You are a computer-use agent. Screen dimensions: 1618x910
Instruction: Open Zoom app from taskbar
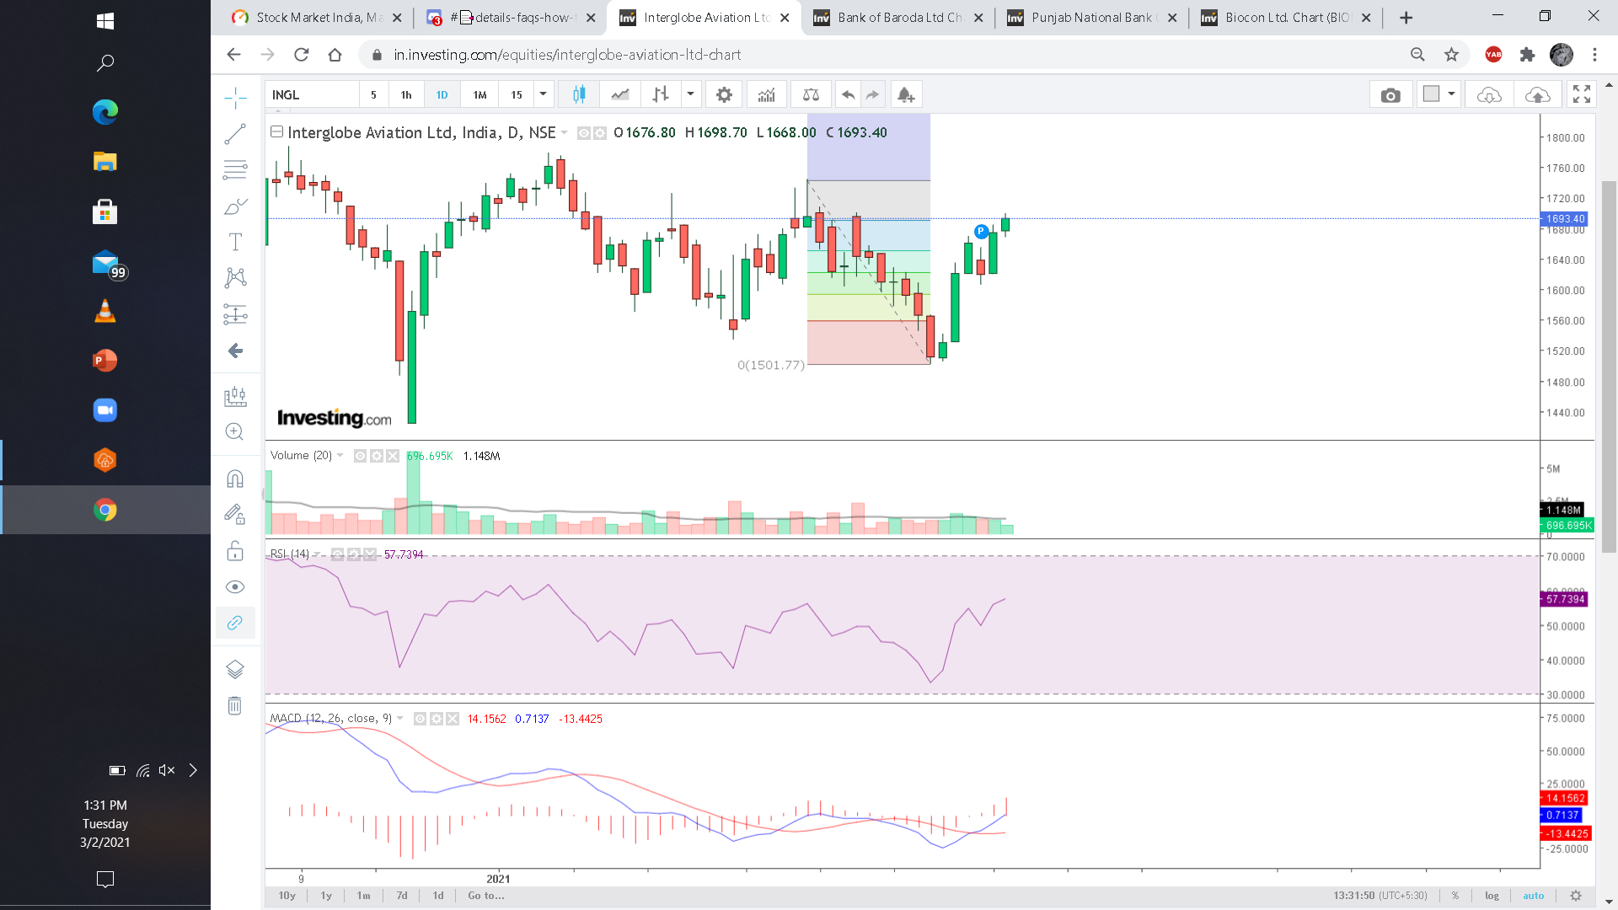(105, 410)
